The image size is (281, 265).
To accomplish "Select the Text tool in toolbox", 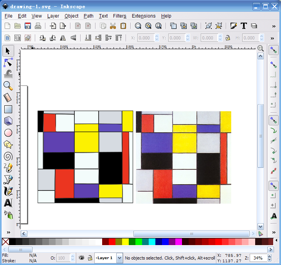I will tap(8, 203).
